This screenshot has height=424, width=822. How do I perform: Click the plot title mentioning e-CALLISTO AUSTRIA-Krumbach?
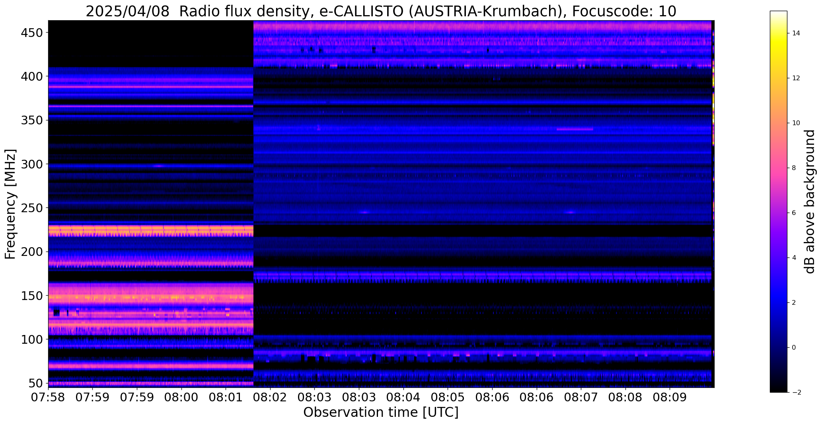(381, 11)
